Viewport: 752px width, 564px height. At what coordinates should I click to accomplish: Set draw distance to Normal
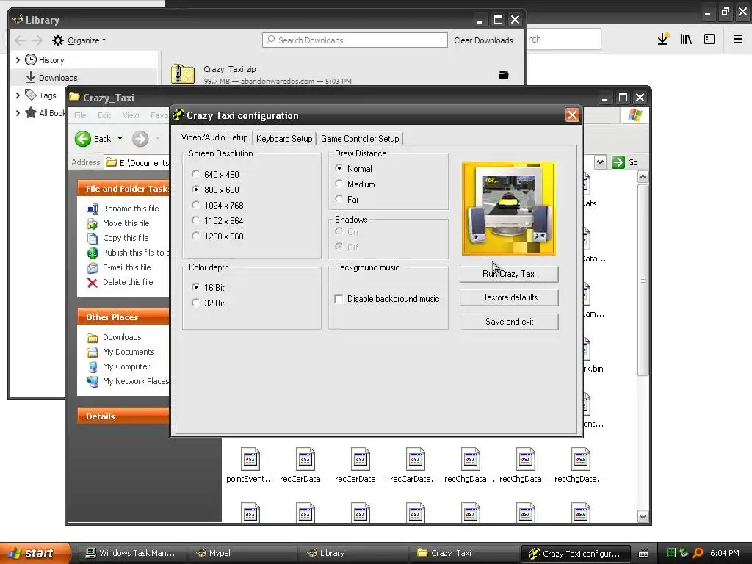tap(339, 168)
